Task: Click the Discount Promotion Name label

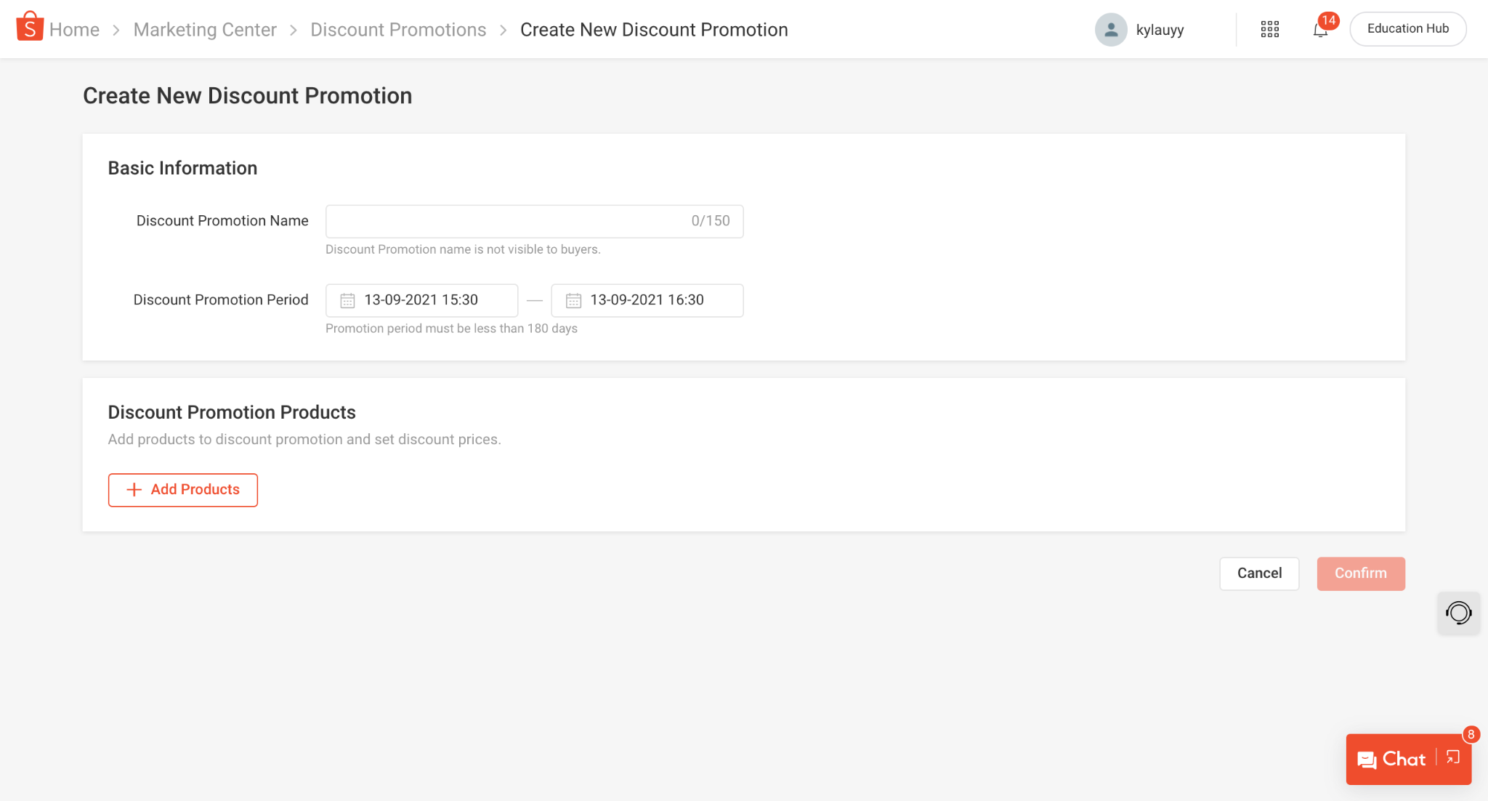Action: point(222,221)
